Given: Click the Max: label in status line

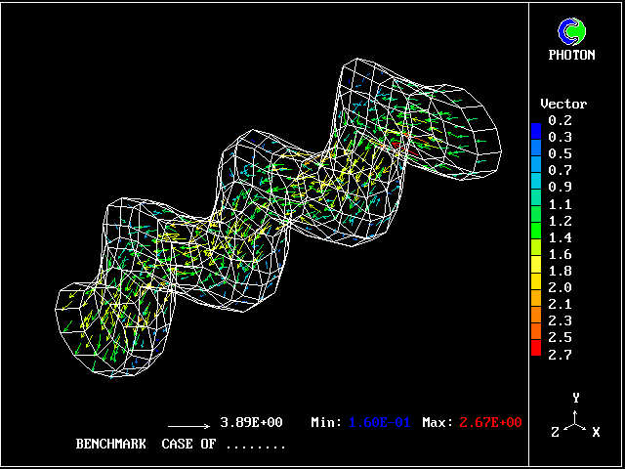Looking at the screenshot, I should coord(437,422).
